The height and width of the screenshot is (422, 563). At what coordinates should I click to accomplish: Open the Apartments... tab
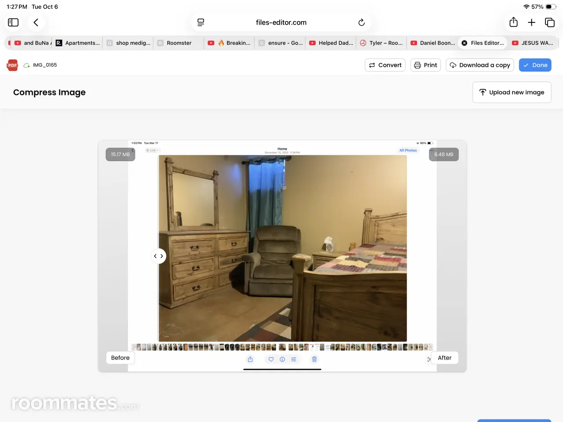point(78,43)
